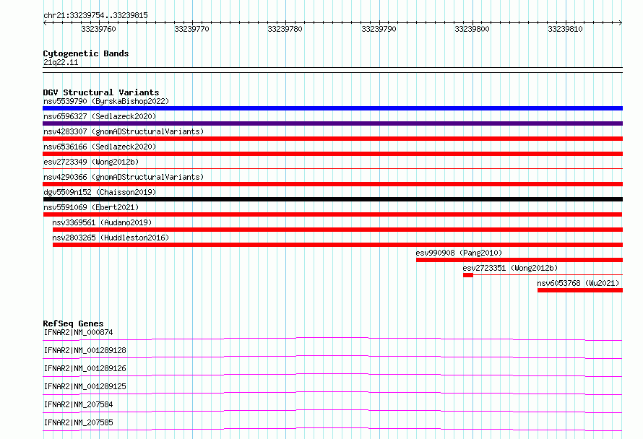Open IFNAR2|NM_000874 transcript label
The width and height of the screenshot is (643, 439).
click(x=78, y=332)
